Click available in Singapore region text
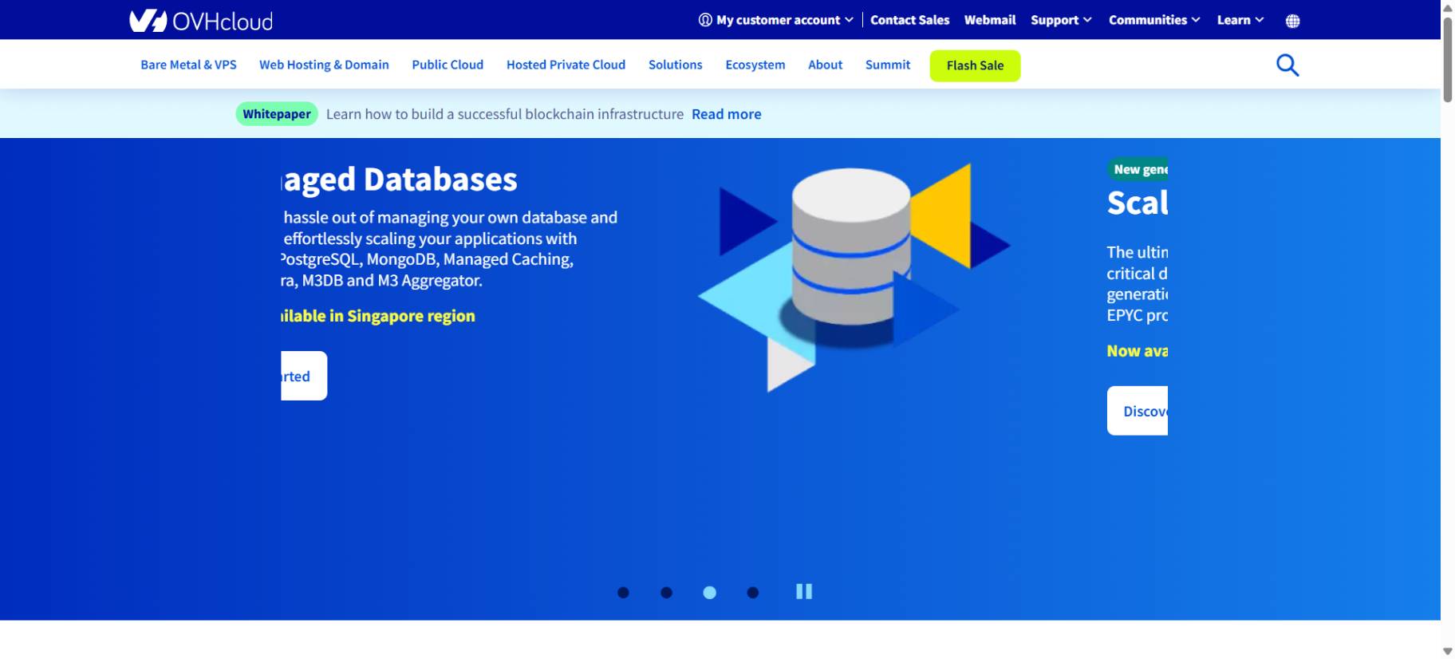 click(378, 316)
